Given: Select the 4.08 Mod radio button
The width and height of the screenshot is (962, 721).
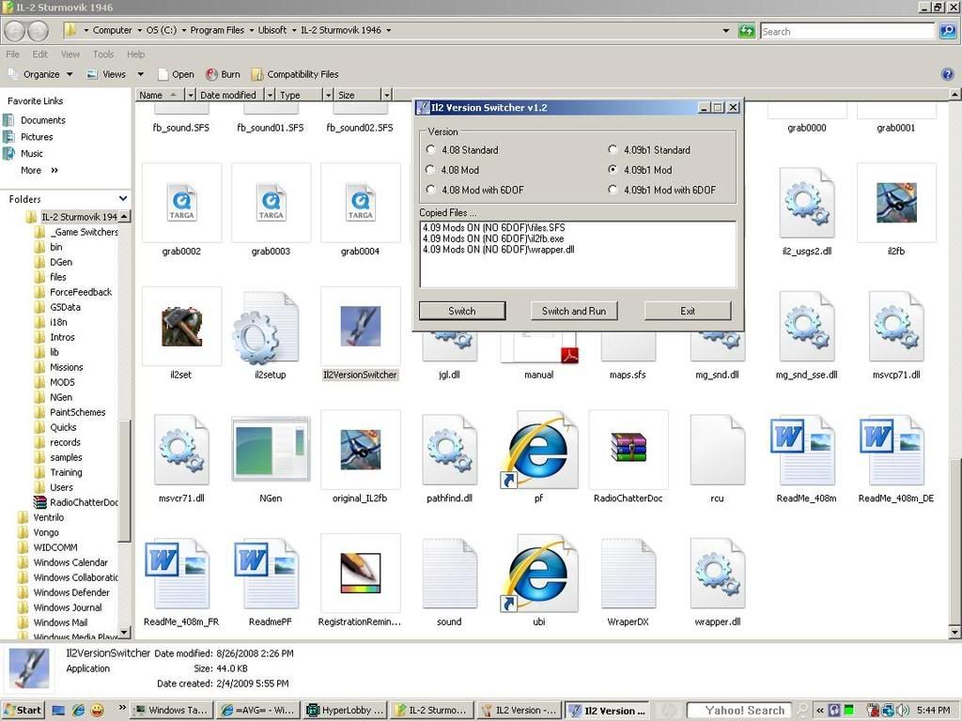Looking at the screenshot, I should coord(431,170).
